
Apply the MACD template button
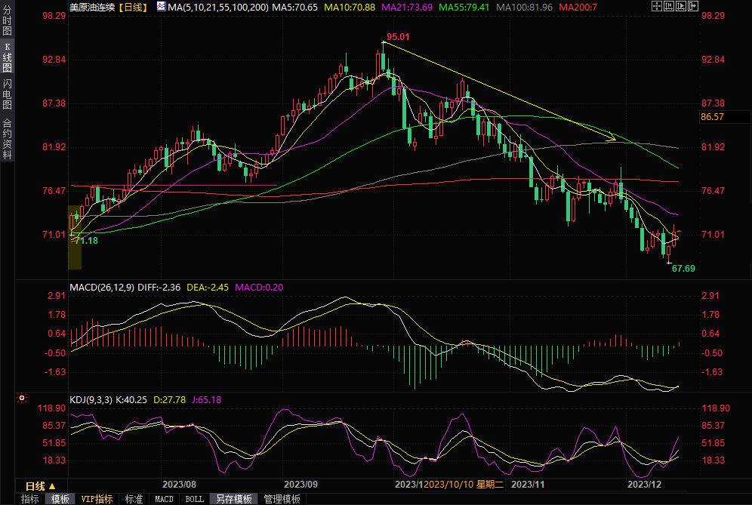coord(164,499)
